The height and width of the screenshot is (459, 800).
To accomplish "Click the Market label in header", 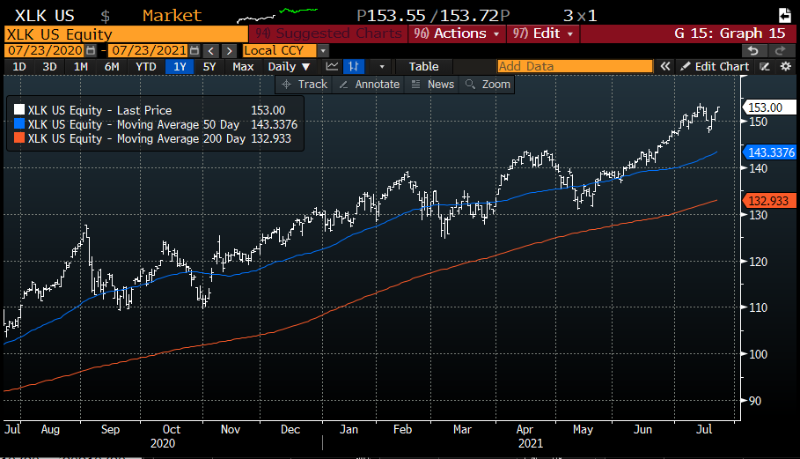I will click(172, 15).
